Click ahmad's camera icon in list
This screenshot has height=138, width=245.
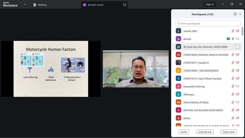(x=237, y=39)
